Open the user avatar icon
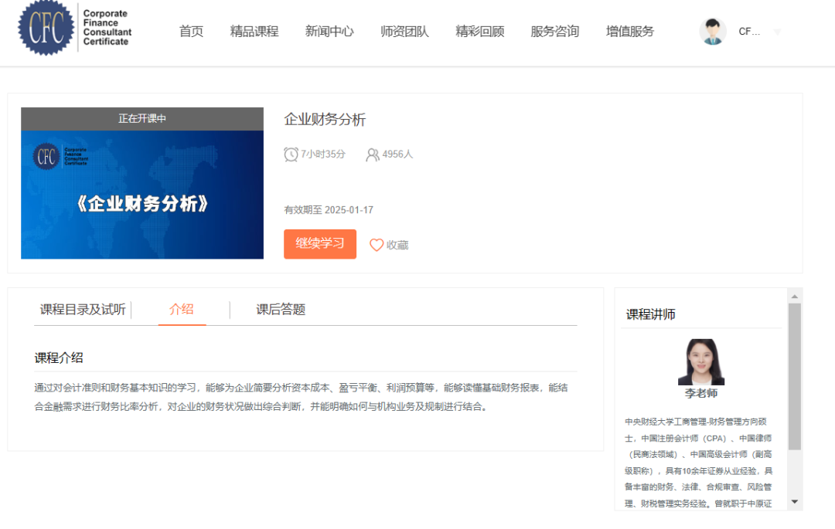835x529 pixels. click(x=713, y=32)
